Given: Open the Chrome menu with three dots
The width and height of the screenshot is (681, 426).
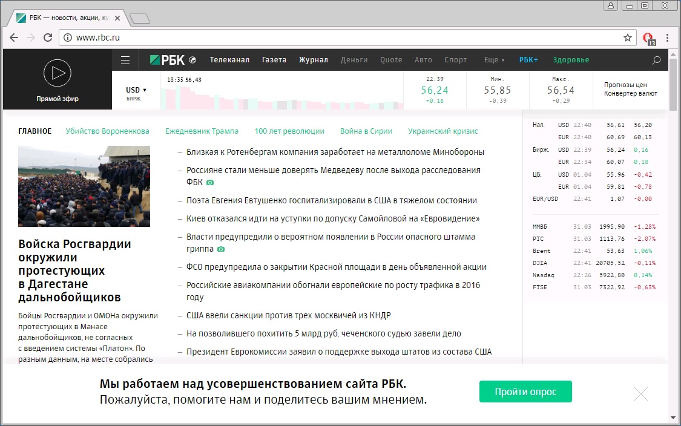Looking at the screenshot, I should point(666,38).
